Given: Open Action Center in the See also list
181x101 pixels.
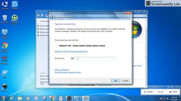Looking at the screenshot, I should 45,76.
